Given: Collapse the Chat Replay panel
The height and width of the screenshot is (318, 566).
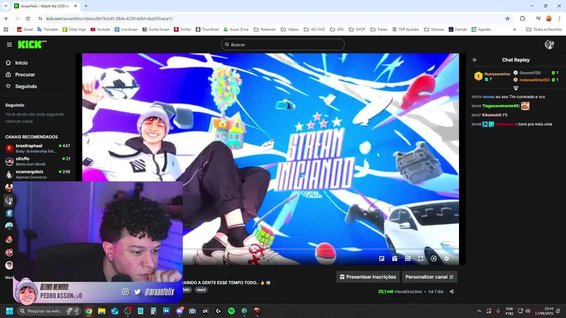Looking at the screenshot, I should coord(474,60).
